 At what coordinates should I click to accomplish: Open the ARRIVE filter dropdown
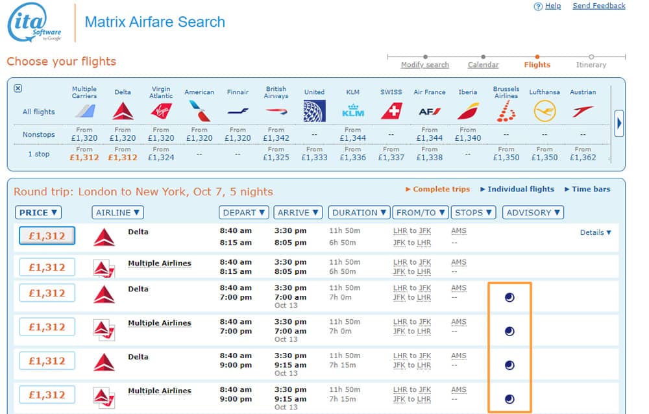(298, 212)
